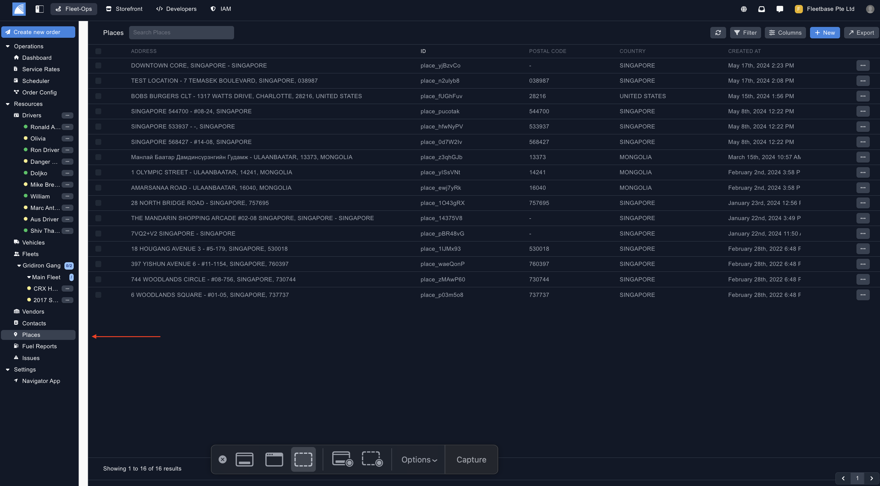This screenshot has width=880, height=486.
Task: Check the Test Location row checkbox
Action: 98,80
